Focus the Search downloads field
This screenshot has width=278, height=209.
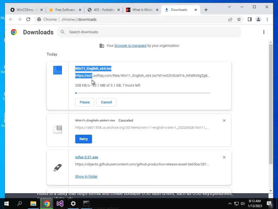coord(149,32)
